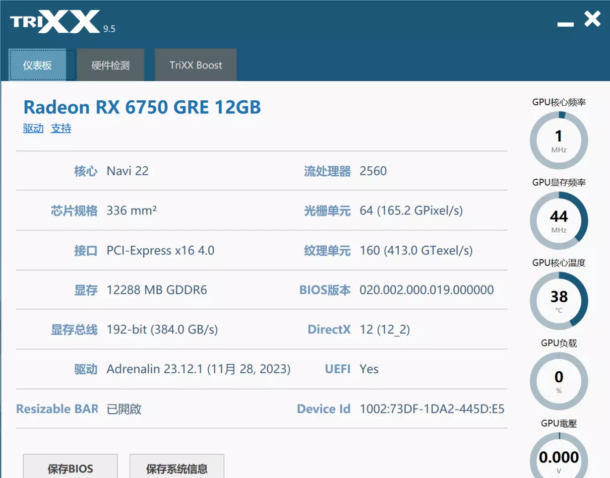This screenshot has width=610, height=478.
Task: Select the Device Id value 1002:73DF-1DA2-445D:E5
Action: point(432,409)
